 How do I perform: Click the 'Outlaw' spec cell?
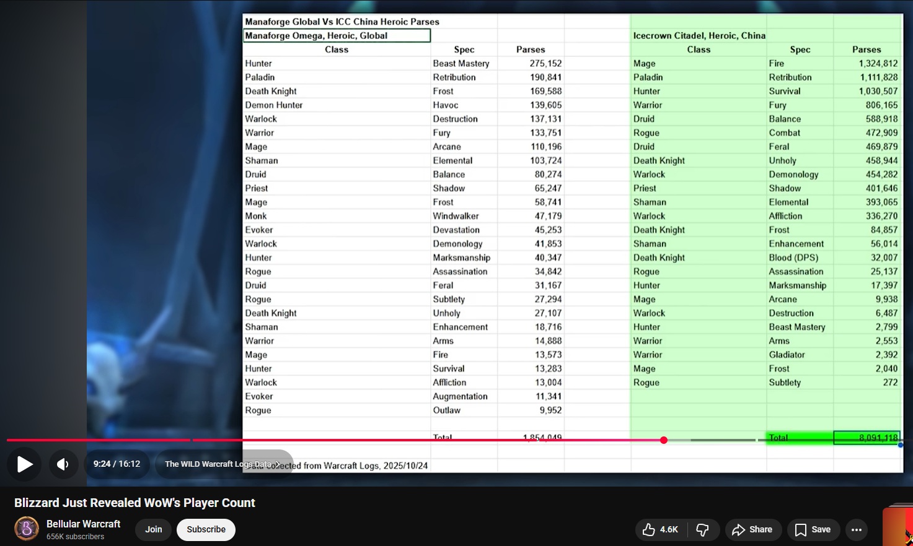(x=447, y=410)
